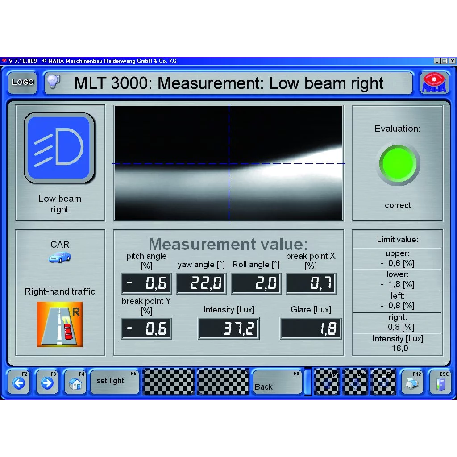Viewport: 457px width, 457px height.
Task: Click the Glare value 1,8
Action: click(x=311, y=328)
